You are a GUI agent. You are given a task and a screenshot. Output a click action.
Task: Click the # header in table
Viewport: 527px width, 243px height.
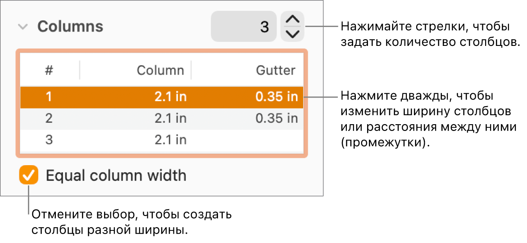pyautogui.click(x=49, y=70)
